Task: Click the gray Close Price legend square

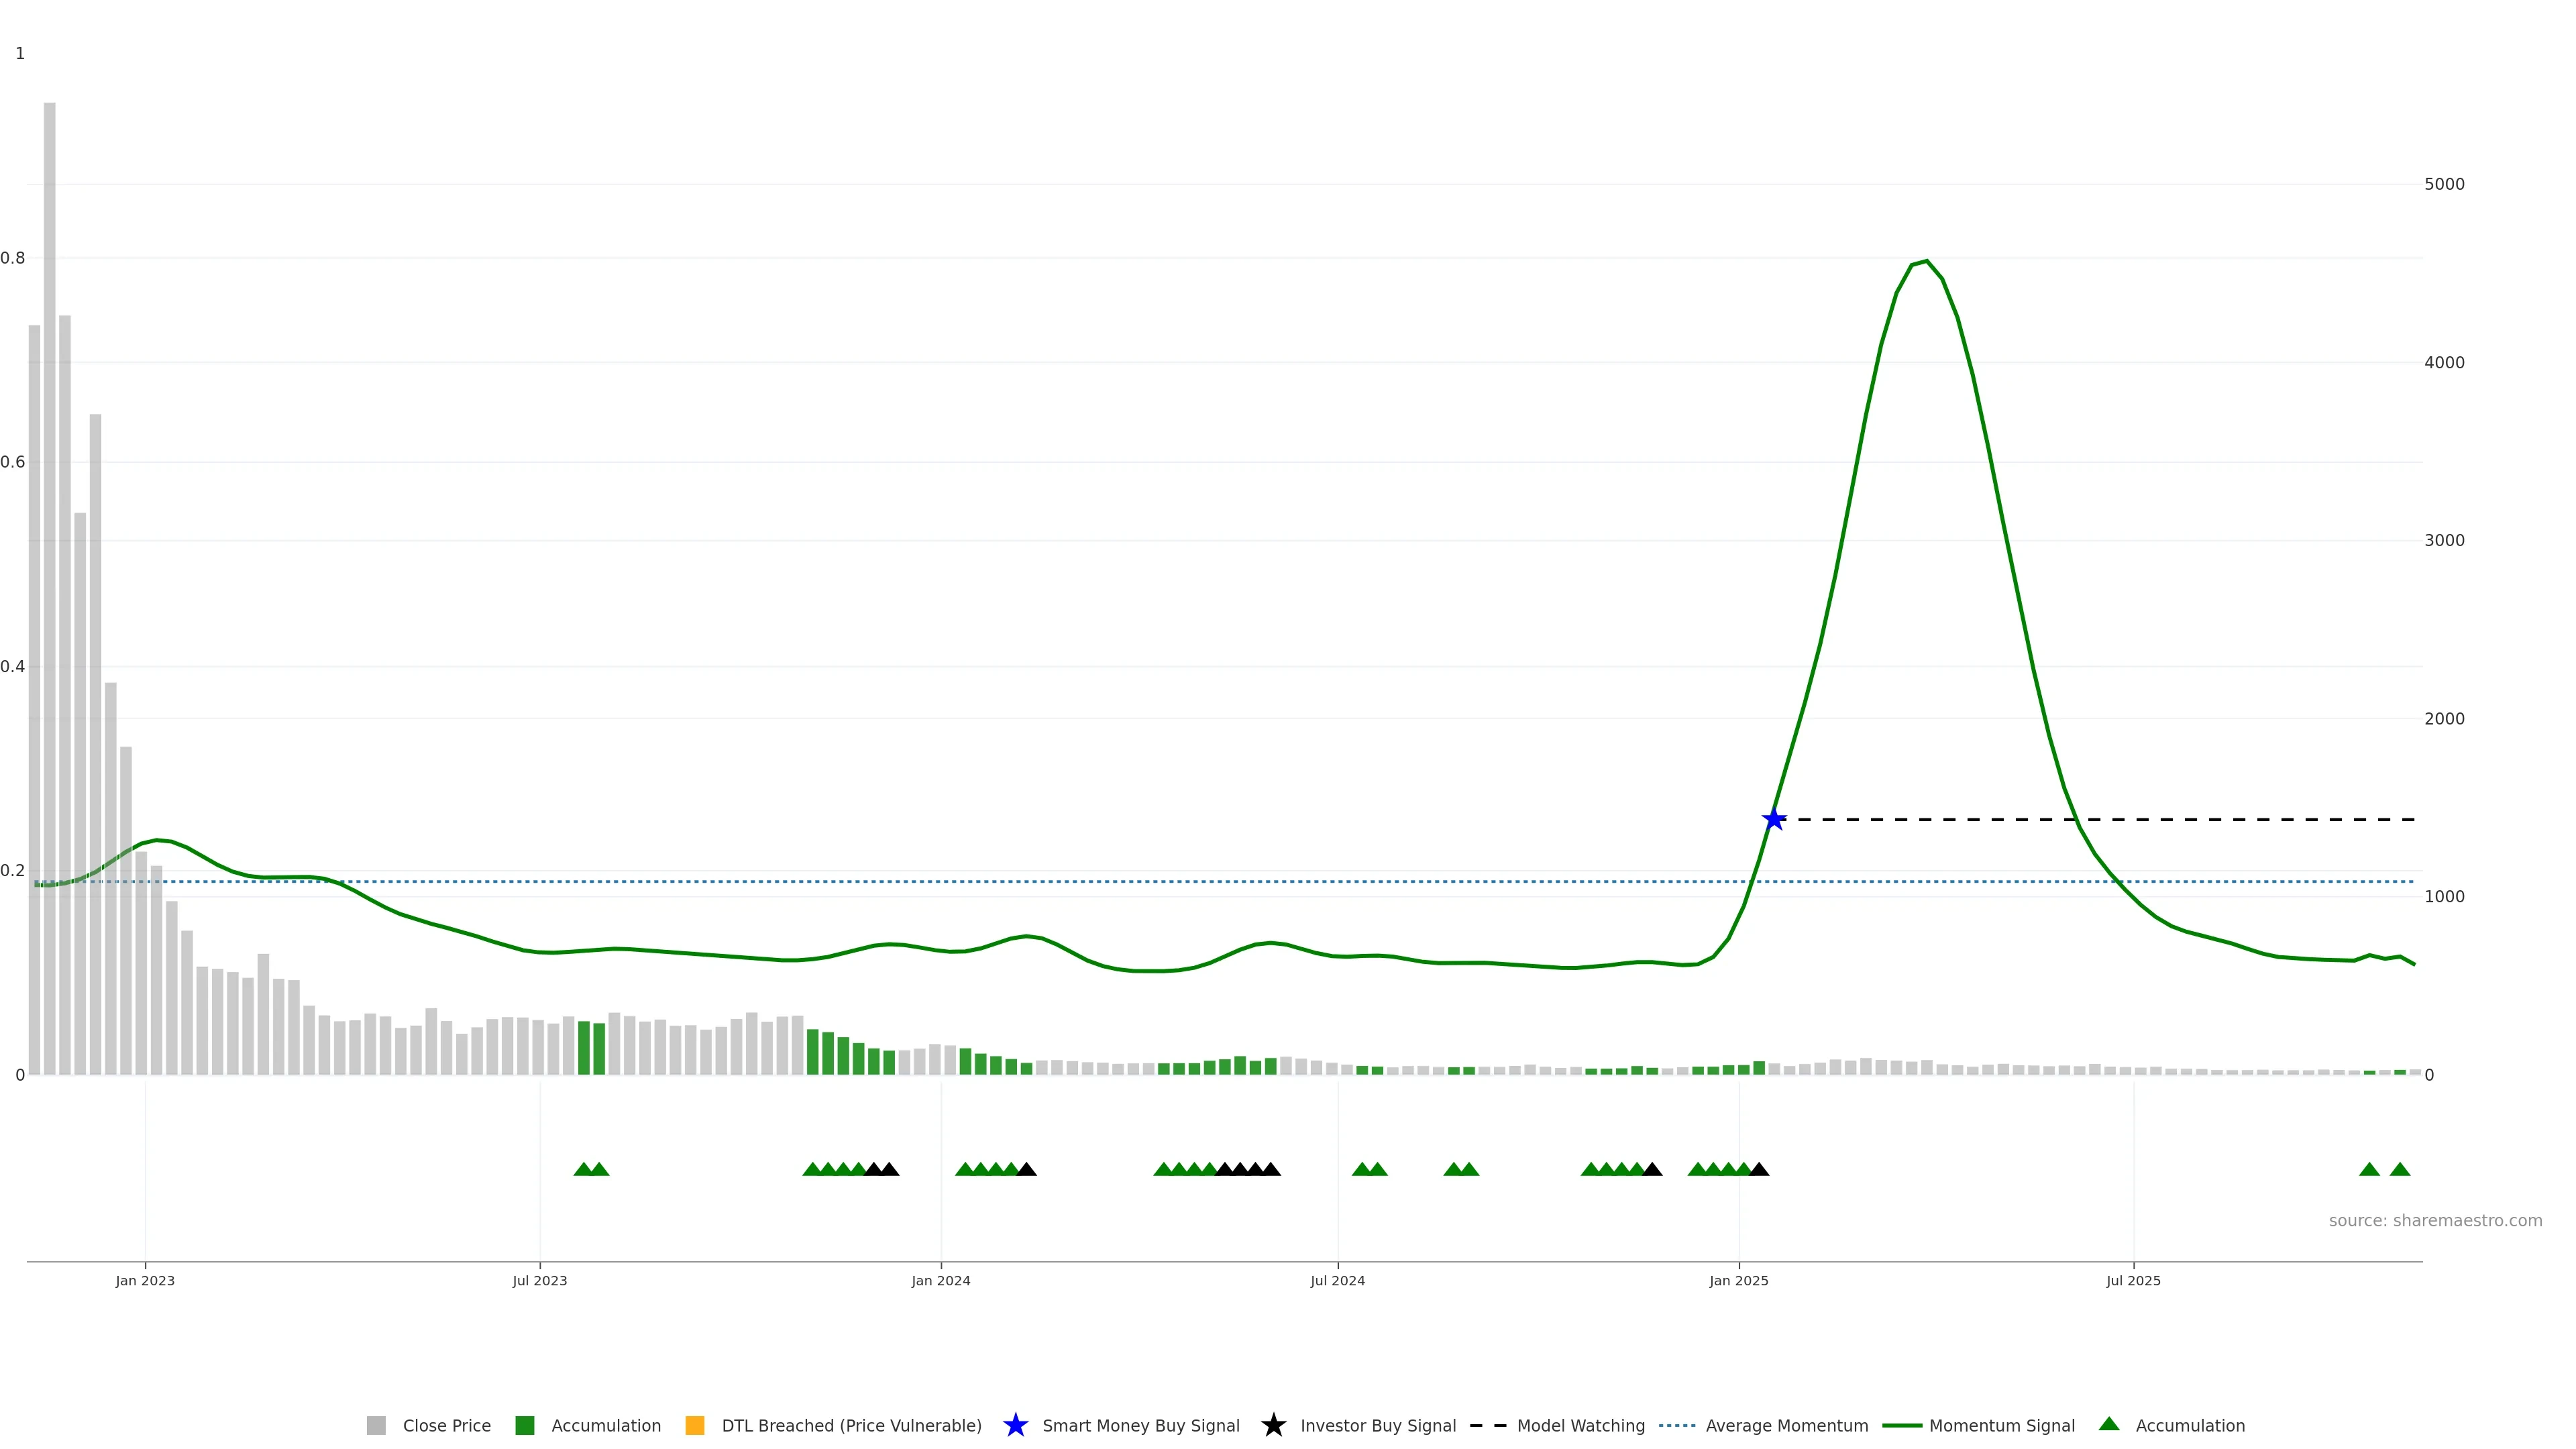Action: point(376,1425)
